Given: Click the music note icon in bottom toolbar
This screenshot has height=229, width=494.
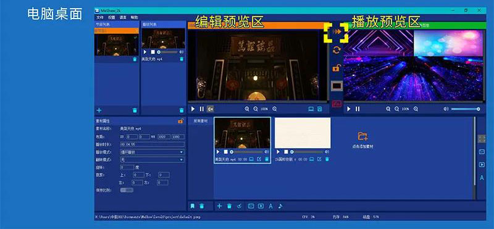Looking at the screenshot, I should click(x=280, y=206).
